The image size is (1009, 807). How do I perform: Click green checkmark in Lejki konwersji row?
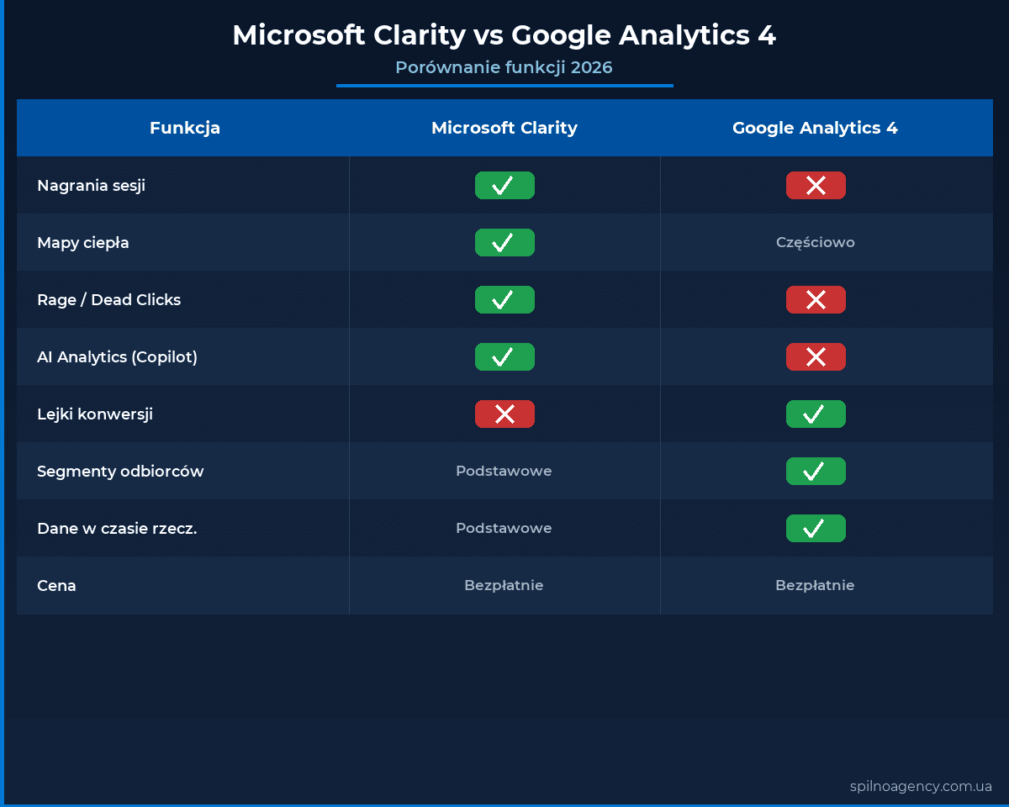tap(816, 414)
